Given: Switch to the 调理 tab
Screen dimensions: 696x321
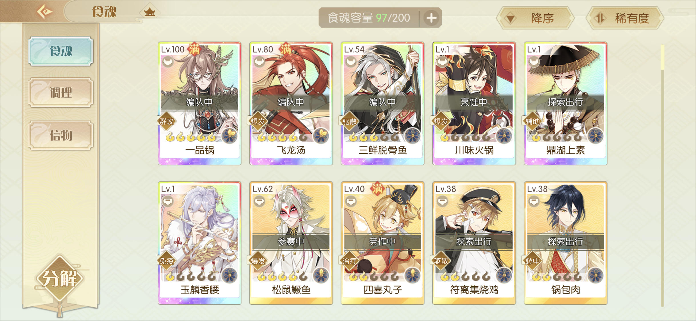Looking at the screenshot, I should coord(61,93).
